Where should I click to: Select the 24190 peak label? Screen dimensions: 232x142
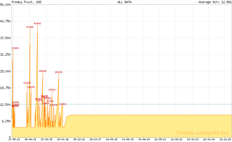coord(59,72)
